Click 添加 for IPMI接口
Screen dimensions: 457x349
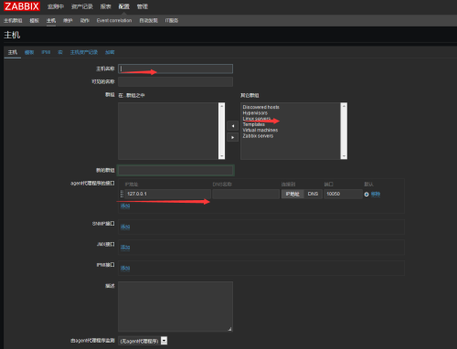[125, 268]
